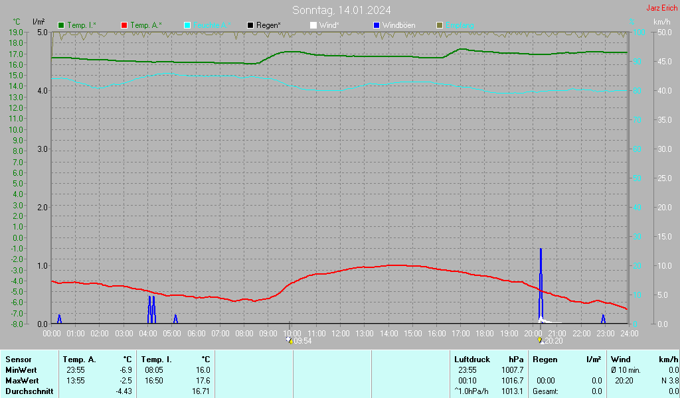The image size is (680, 398).
Task: Click the '1013.1' pressure value
Action: [513, 391]
